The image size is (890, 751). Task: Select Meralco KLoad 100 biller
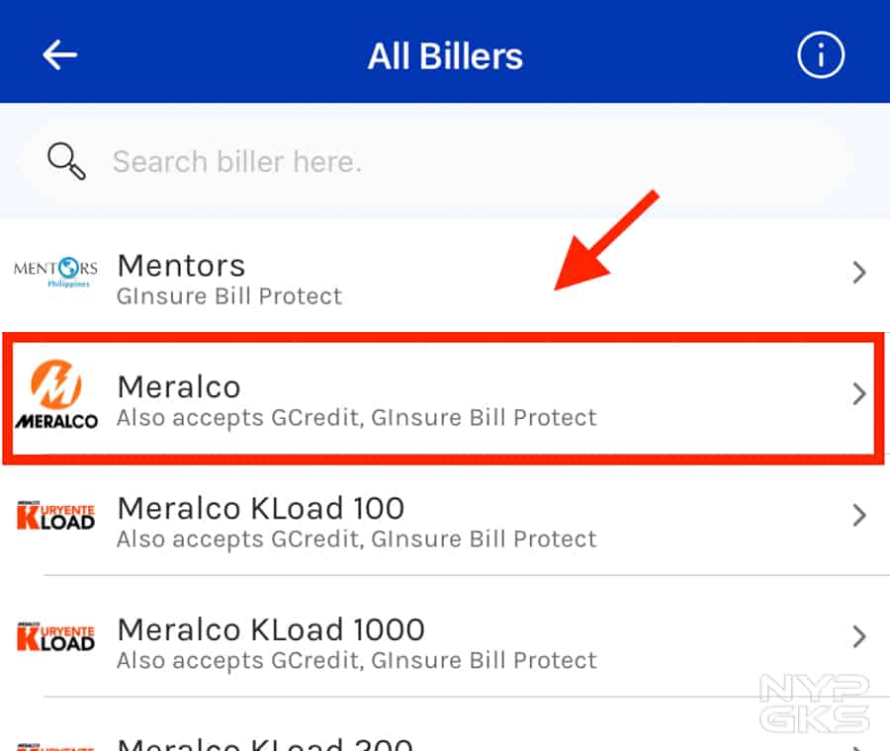260,508
